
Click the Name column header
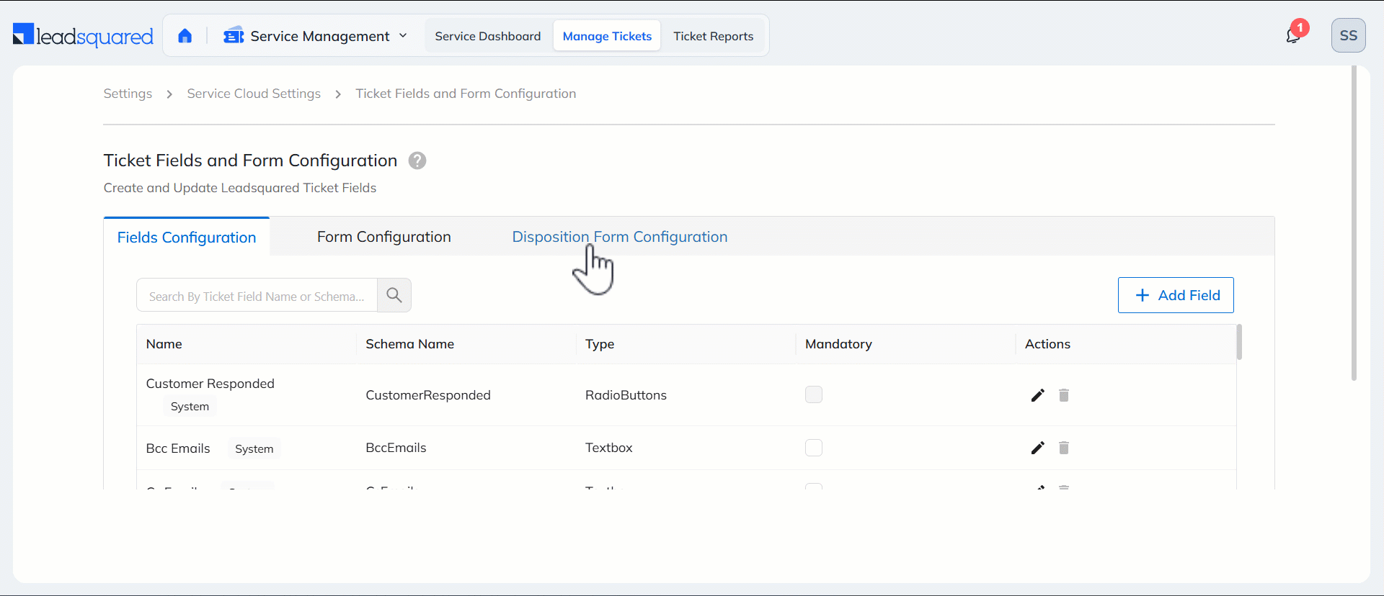tap(164, 344)
